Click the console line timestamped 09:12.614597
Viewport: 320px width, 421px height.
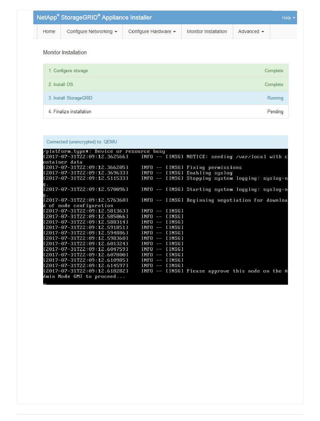114,266
